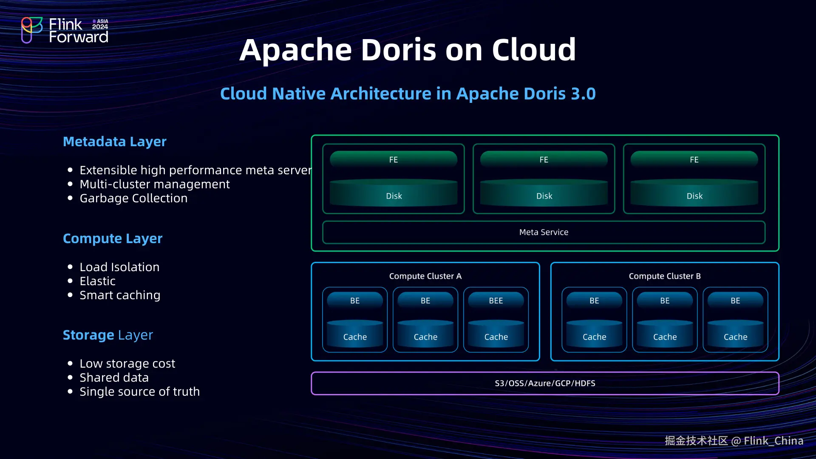The height and width of the screenshot is (459, 816).
Task: Select the Storage Layer heading
Action: pyautogui.click(x=108, y=335)
